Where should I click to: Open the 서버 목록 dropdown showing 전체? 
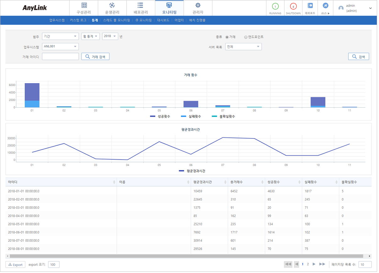click(x=243, y=46)
